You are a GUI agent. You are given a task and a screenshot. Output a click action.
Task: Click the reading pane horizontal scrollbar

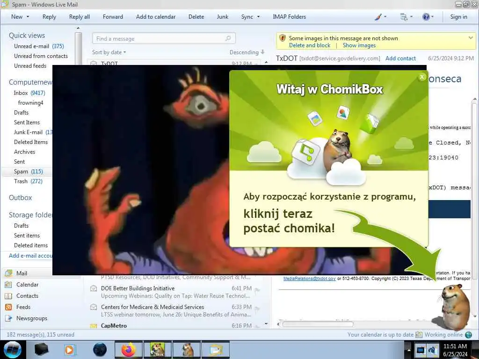[x=318, y=324]
